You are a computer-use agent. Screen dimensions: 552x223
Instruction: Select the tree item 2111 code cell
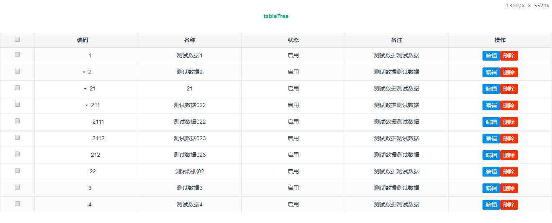pyautogui.click(x=98, y=122)
